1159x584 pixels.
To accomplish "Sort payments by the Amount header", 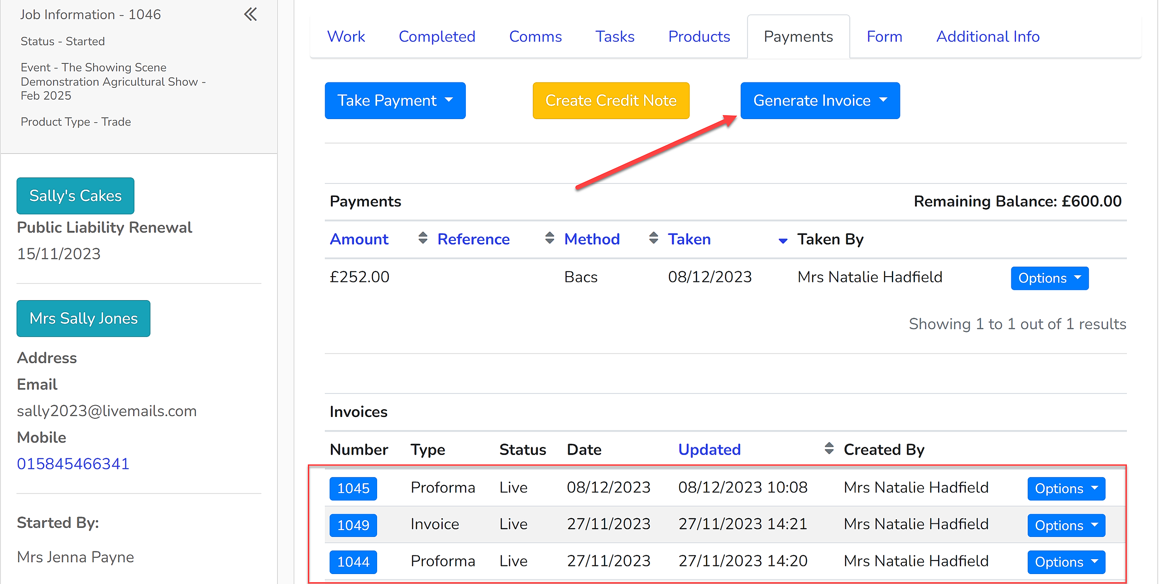I will tap(359, 239).
